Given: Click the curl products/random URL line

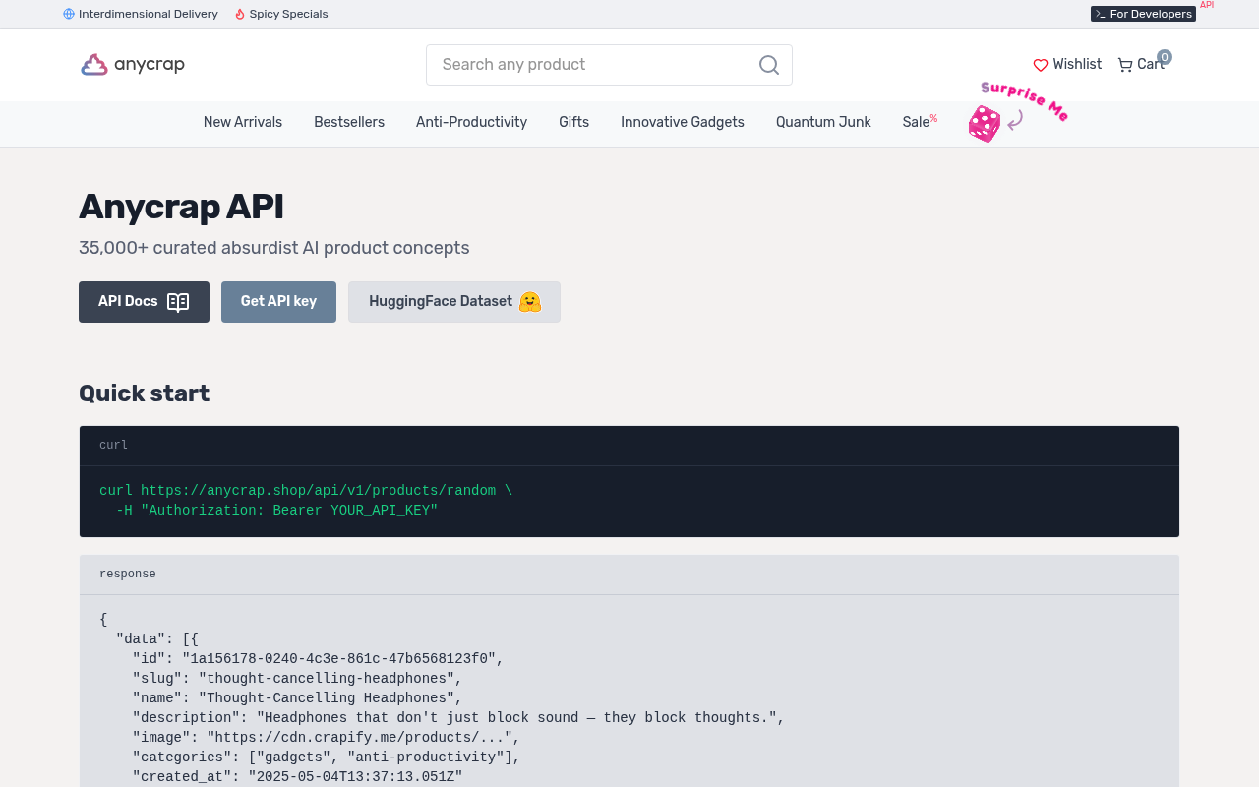Looking at the screenshot, I should 306,490.
